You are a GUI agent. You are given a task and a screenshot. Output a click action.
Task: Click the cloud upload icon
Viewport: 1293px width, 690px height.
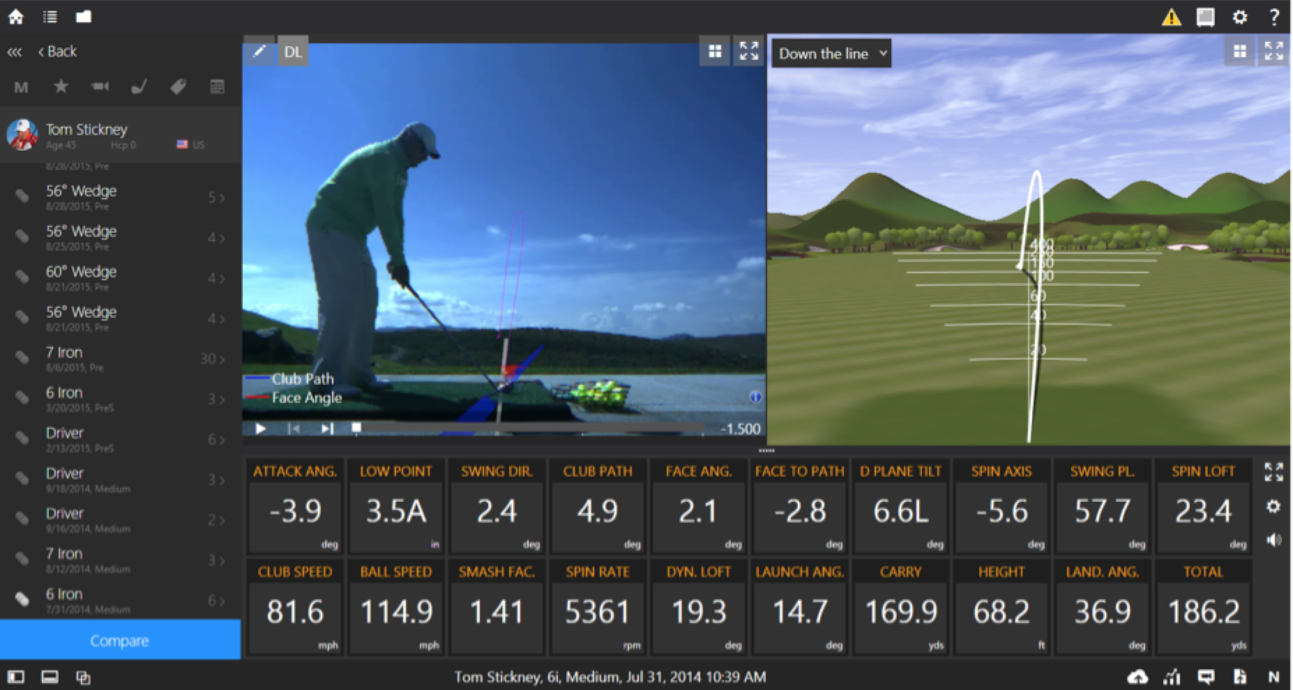click(x=1137, y=677)
